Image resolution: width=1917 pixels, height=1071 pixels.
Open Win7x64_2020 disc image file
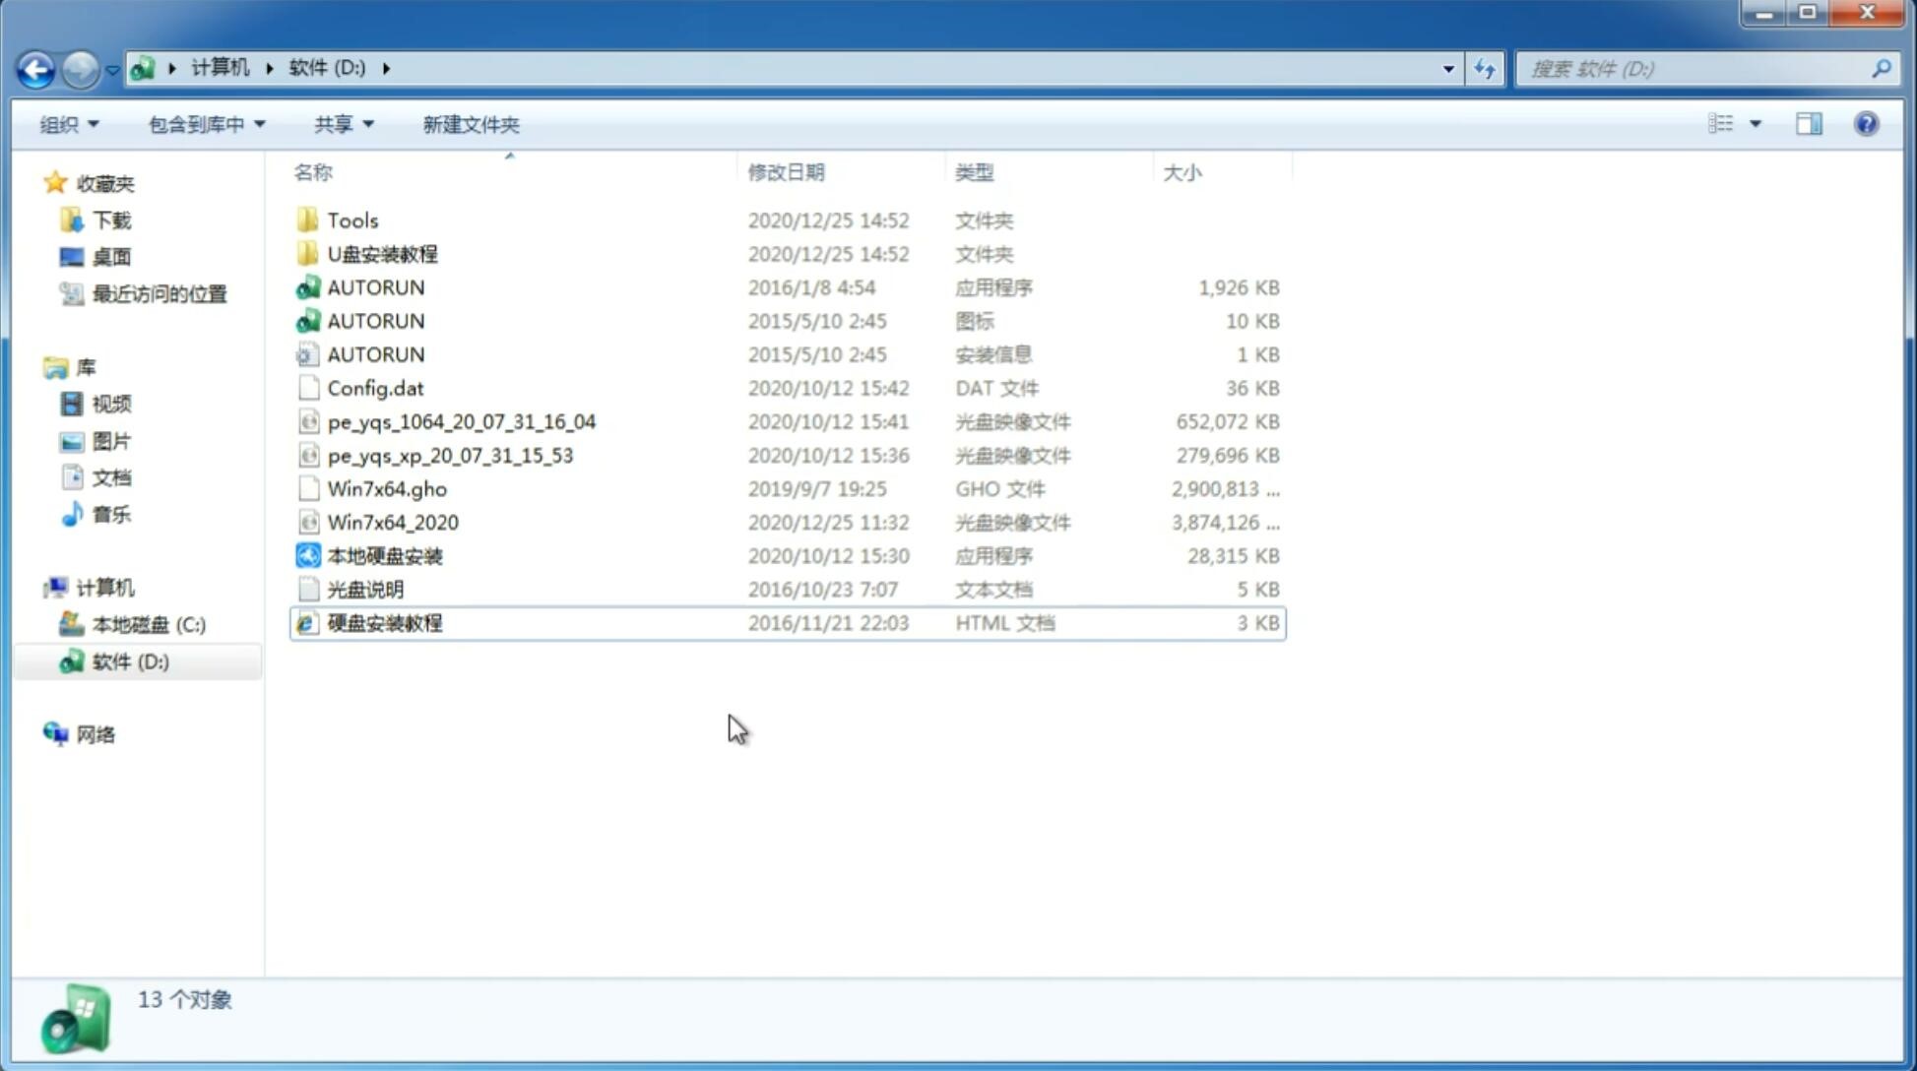point(391,521)
